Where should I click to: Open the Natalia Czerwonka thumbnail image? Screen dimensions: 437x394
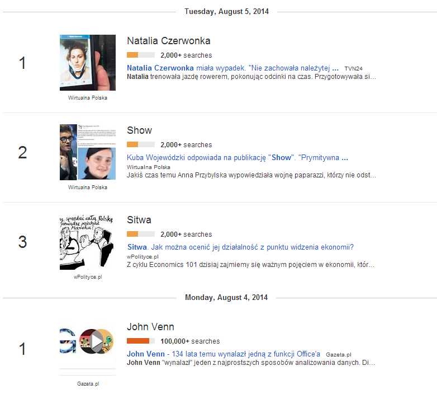tap(88, 63)
